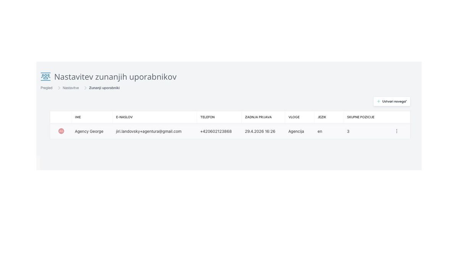Click the SKUPNE POZICIJE column header
458x257 pixels.
[x=361, y=117]
